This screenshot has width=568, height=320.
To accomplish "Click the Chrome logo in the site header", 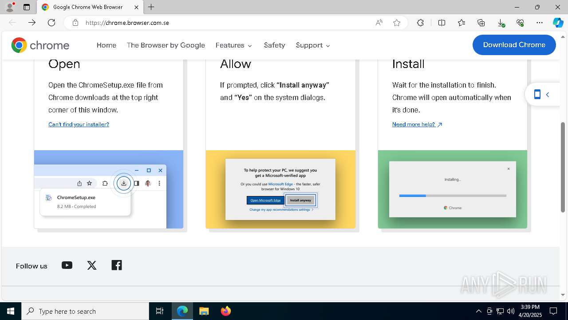I will 40,45.
